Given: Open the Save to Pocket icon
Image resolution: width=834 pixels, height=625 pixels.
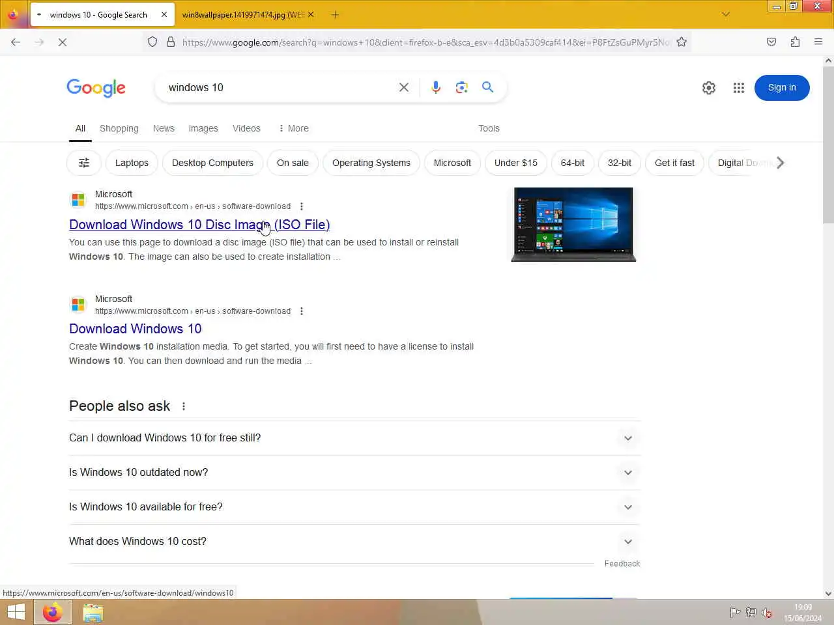Looking at the screenshot, I should 771,42.
